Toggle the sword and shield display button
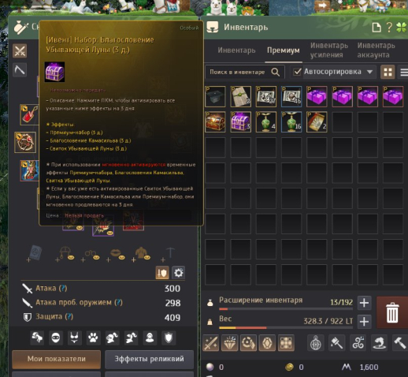Screen dimensions: 408x377 coord(162,273)
